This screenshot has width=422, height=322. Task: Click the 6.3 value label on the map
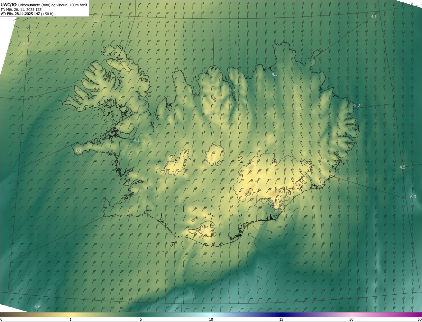413,197
